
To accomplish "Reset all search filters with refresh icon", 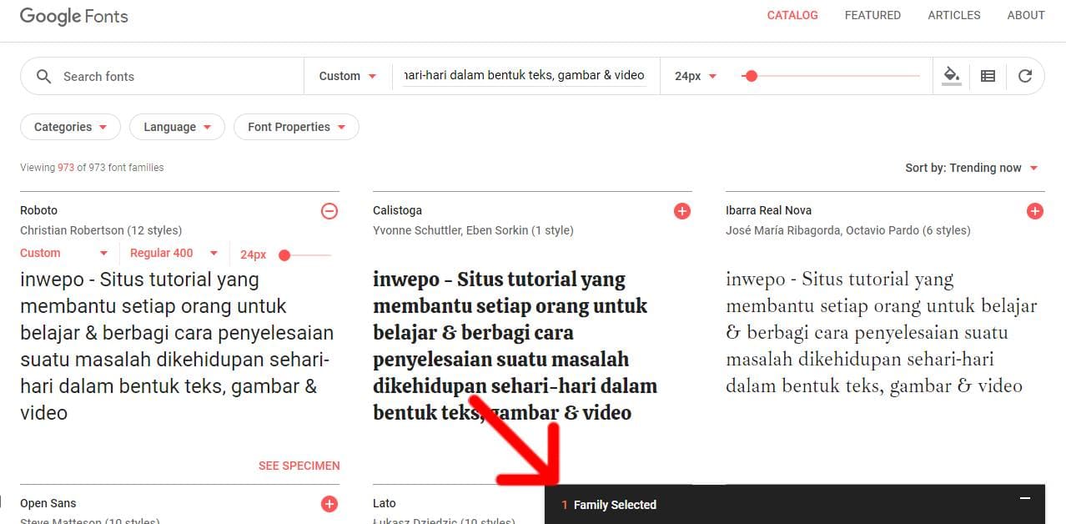I will point(1025,75).
